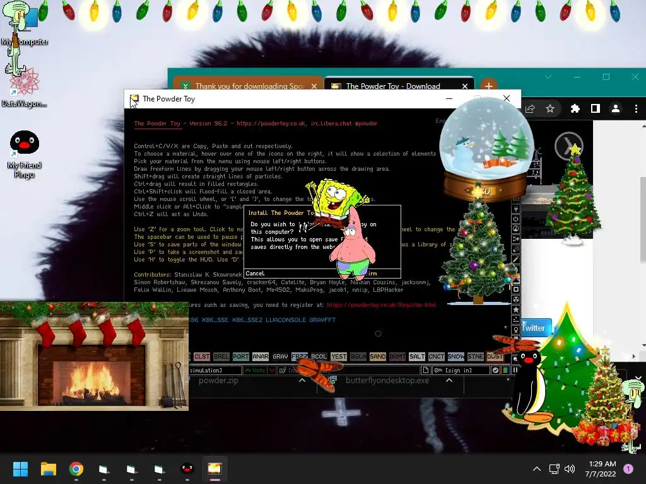The image size is (646, 484).
Task: Select the Tools lightbulb icon menu
Action: [x=515, y=330]
